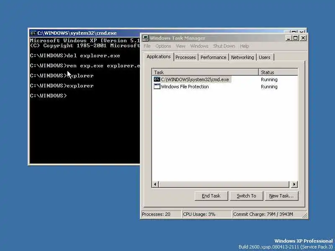
Task: Click the Task Manager title bar icon
Action: tap(146, 38)
